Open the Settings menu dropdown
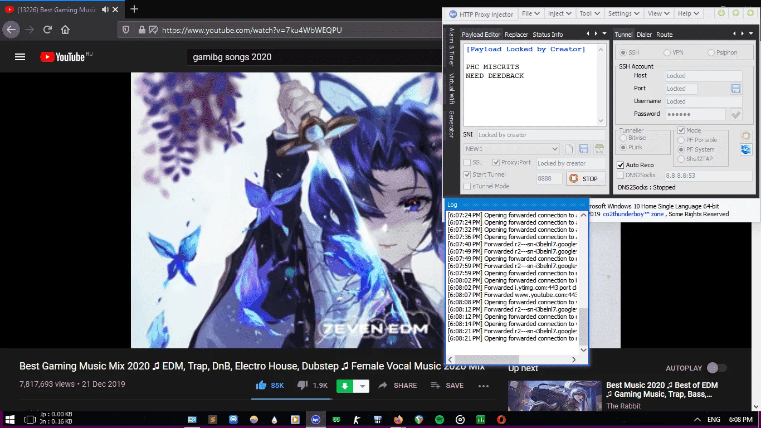Viewport: 761px width, 428px height. coord(623,13)
